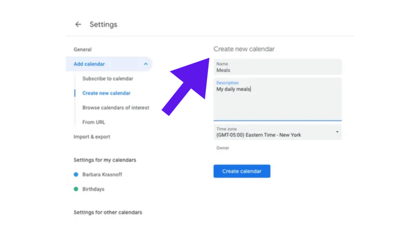
Task: Click the blue dot beside Barbara Krasnoff
Action: (x=76, y=175)
